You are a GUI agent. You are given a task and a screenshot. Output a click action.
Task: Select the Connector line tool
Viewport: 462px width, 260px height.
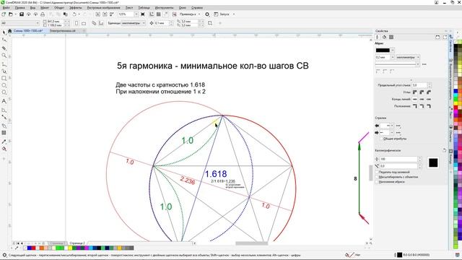pos(4,117)
